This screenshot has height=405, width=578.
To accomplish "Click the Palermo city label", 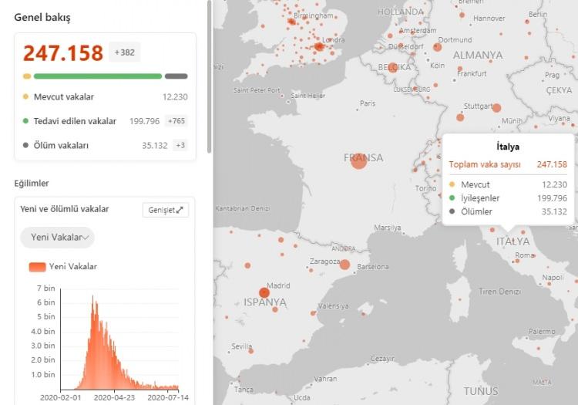I will (542, 331).
